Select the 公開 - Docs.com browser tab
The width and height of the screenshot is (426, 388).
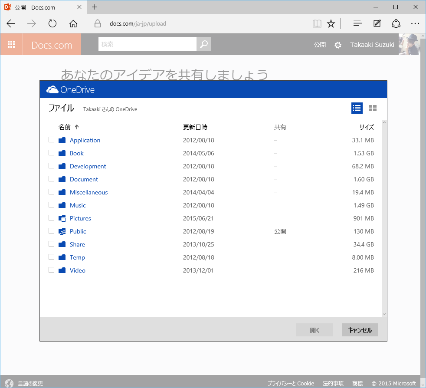pyautogui.click(x=43, y=7)
